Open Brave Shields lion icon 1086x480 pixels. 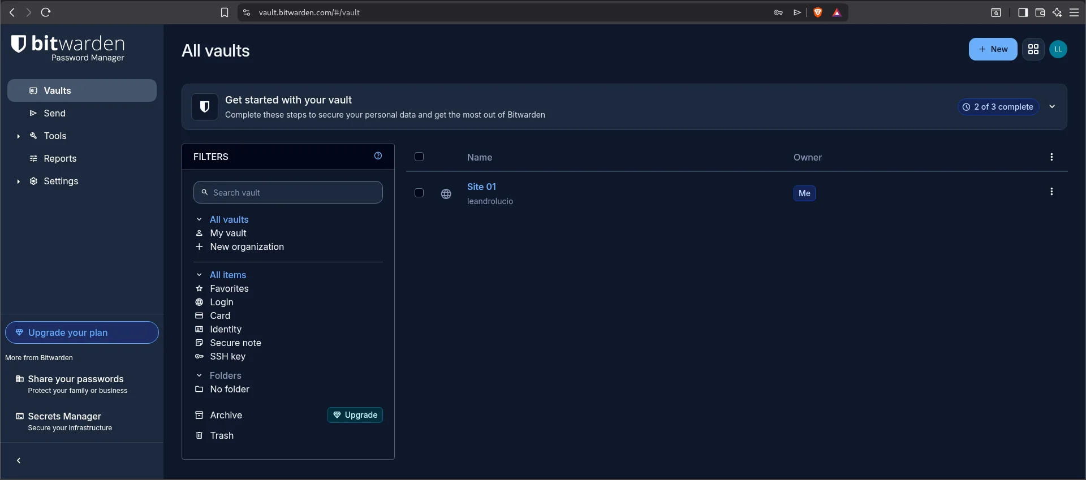click(x=817, y=12)
